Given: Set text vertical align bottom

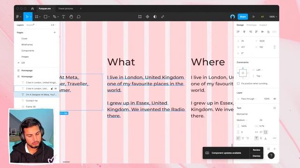Looking at the screenshot, I should [x=266, y=138].
